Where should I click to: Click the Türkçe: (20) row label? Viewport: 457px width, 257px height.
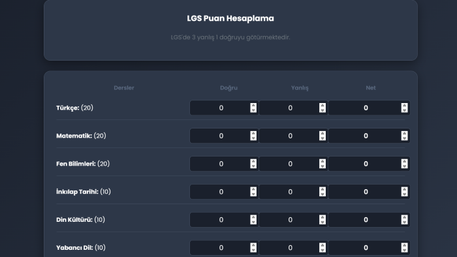coord(74,108)
